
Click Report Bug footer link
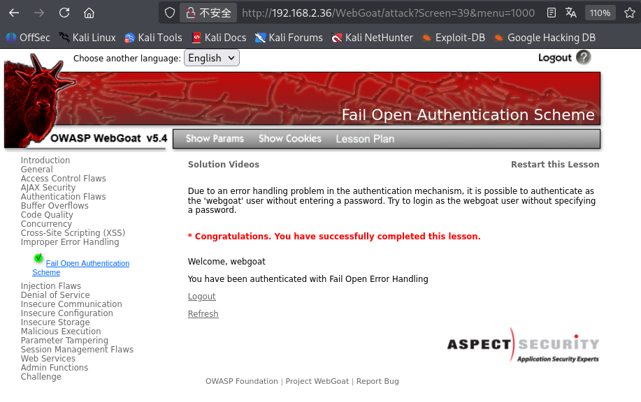[x=377, y=381]
